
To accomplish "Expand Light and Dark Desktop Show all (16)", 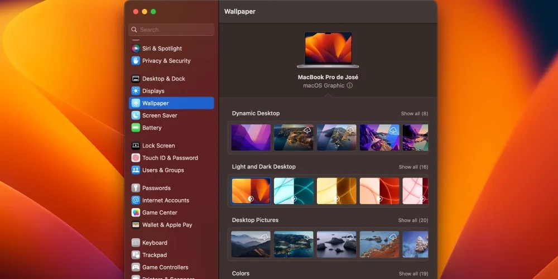I will coord(413,167).
